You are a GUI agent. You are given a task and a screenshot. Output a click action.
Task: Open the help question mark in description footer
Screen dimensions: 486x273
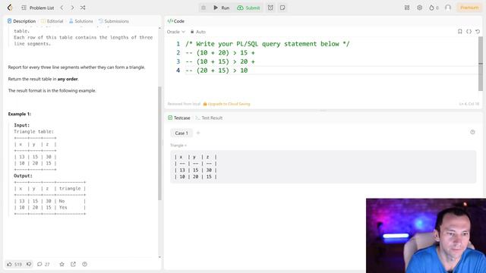[84, 265]
